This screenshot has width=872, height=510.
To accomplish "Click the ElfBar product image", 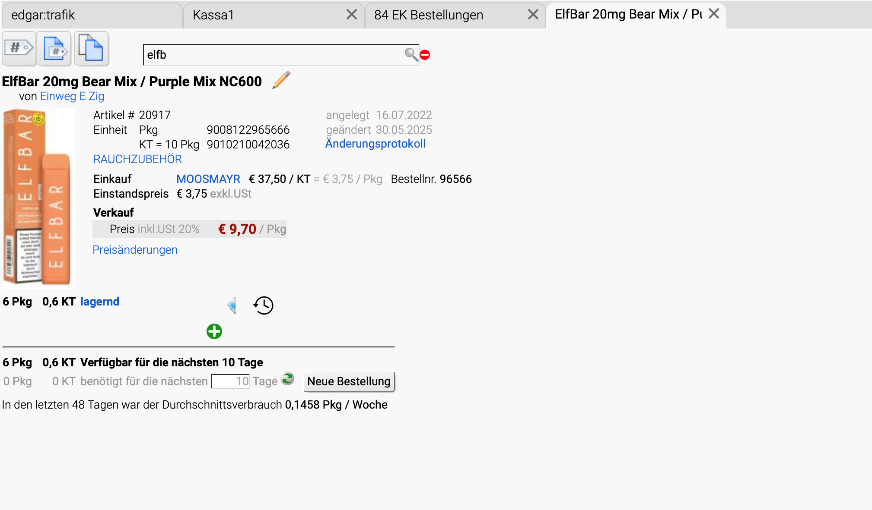I will pos(38,198).
